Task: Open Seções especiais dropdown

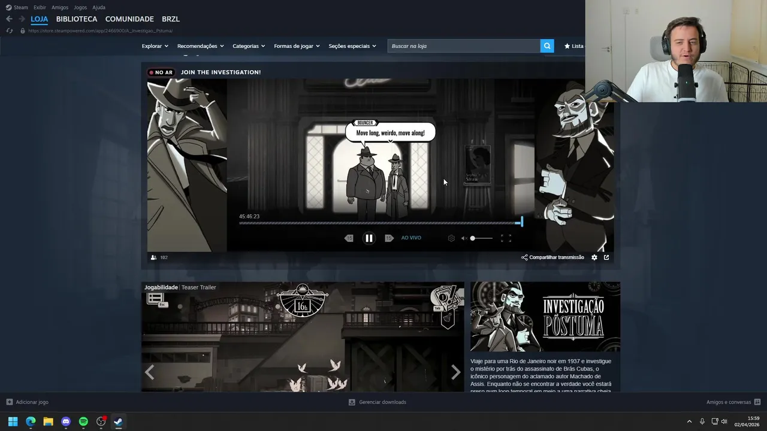Action: [x=352, y=46]
